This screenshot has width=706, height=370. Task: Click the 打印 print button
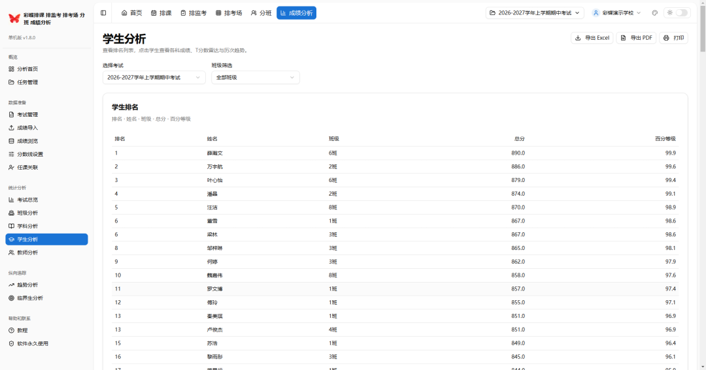click(x=673, y=38)
